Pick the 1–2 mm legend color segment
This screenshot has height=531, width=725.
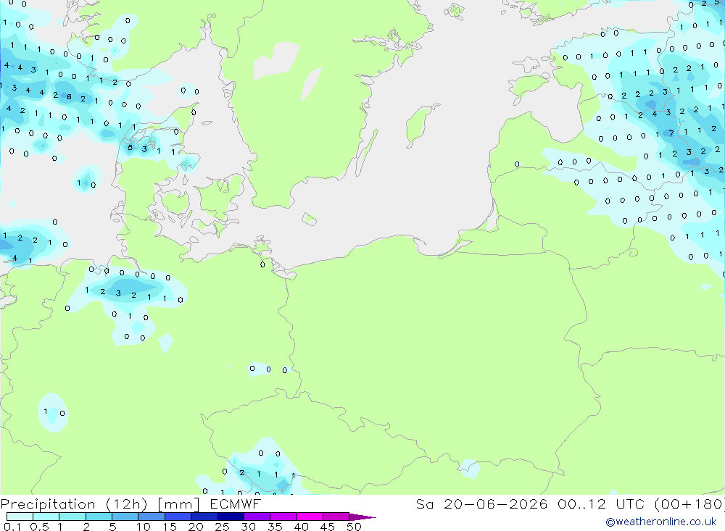[72, 517]
